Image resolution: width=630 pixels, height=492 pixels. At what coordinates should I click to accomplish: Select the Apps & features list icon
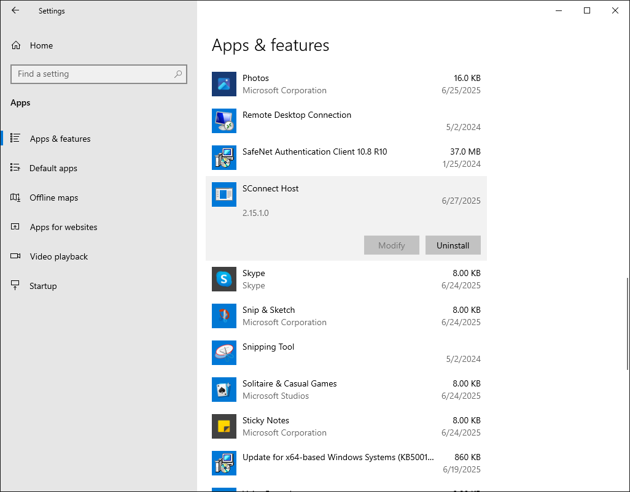[x=15, y=138]
